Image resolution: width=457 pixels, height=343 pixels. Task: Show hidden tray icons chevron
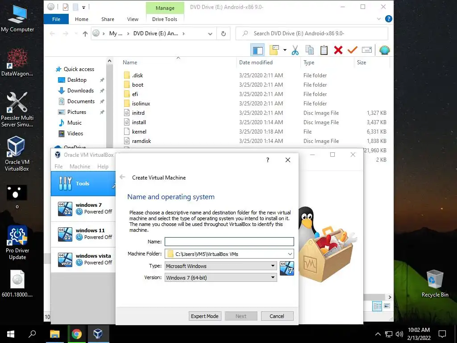(378, 334)
